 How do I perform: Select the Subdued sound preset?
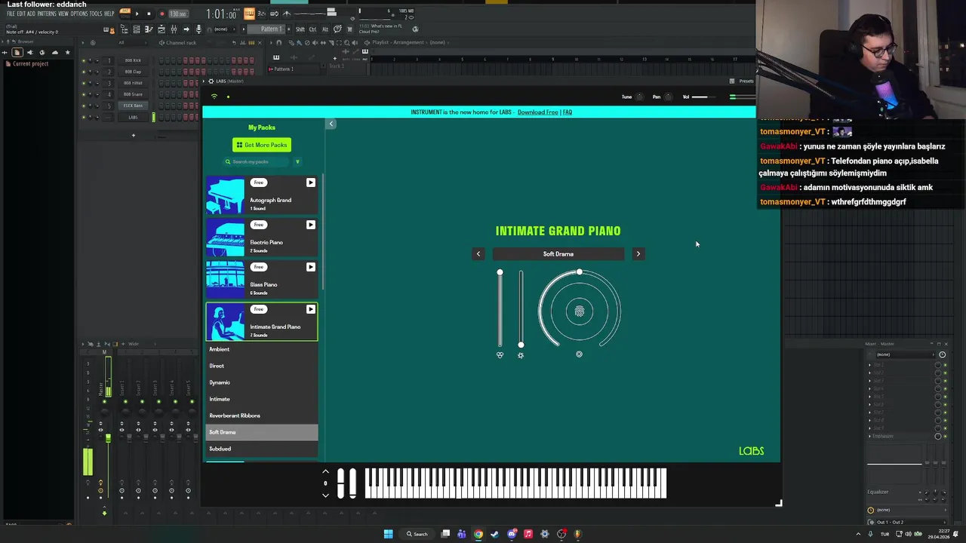262,449
